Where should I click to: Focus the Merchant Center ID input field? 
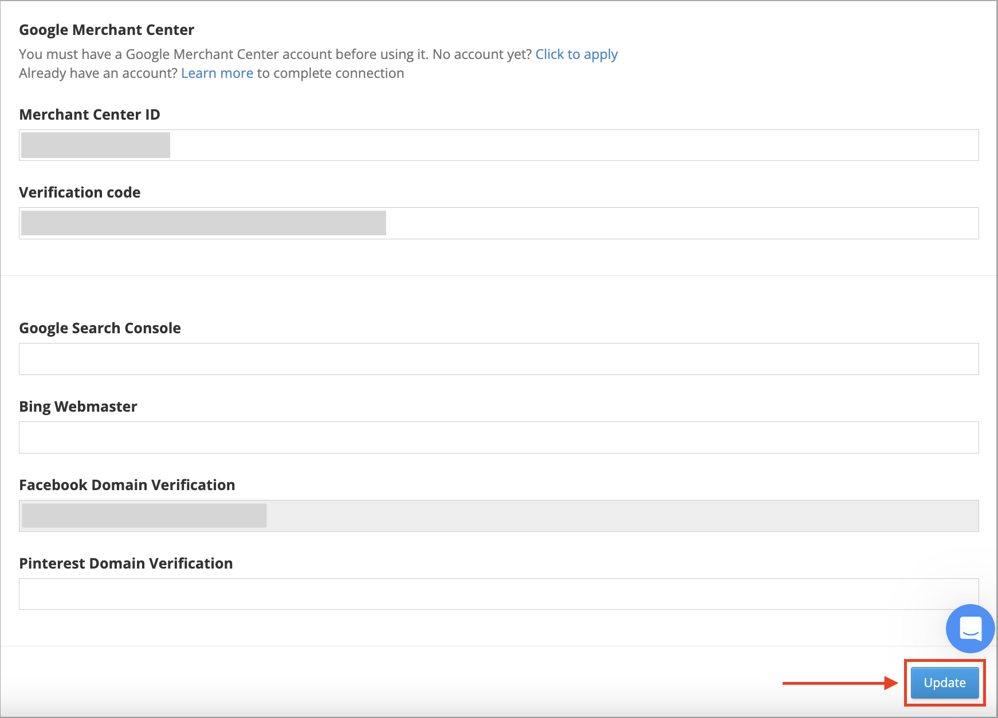pos(498,145)
